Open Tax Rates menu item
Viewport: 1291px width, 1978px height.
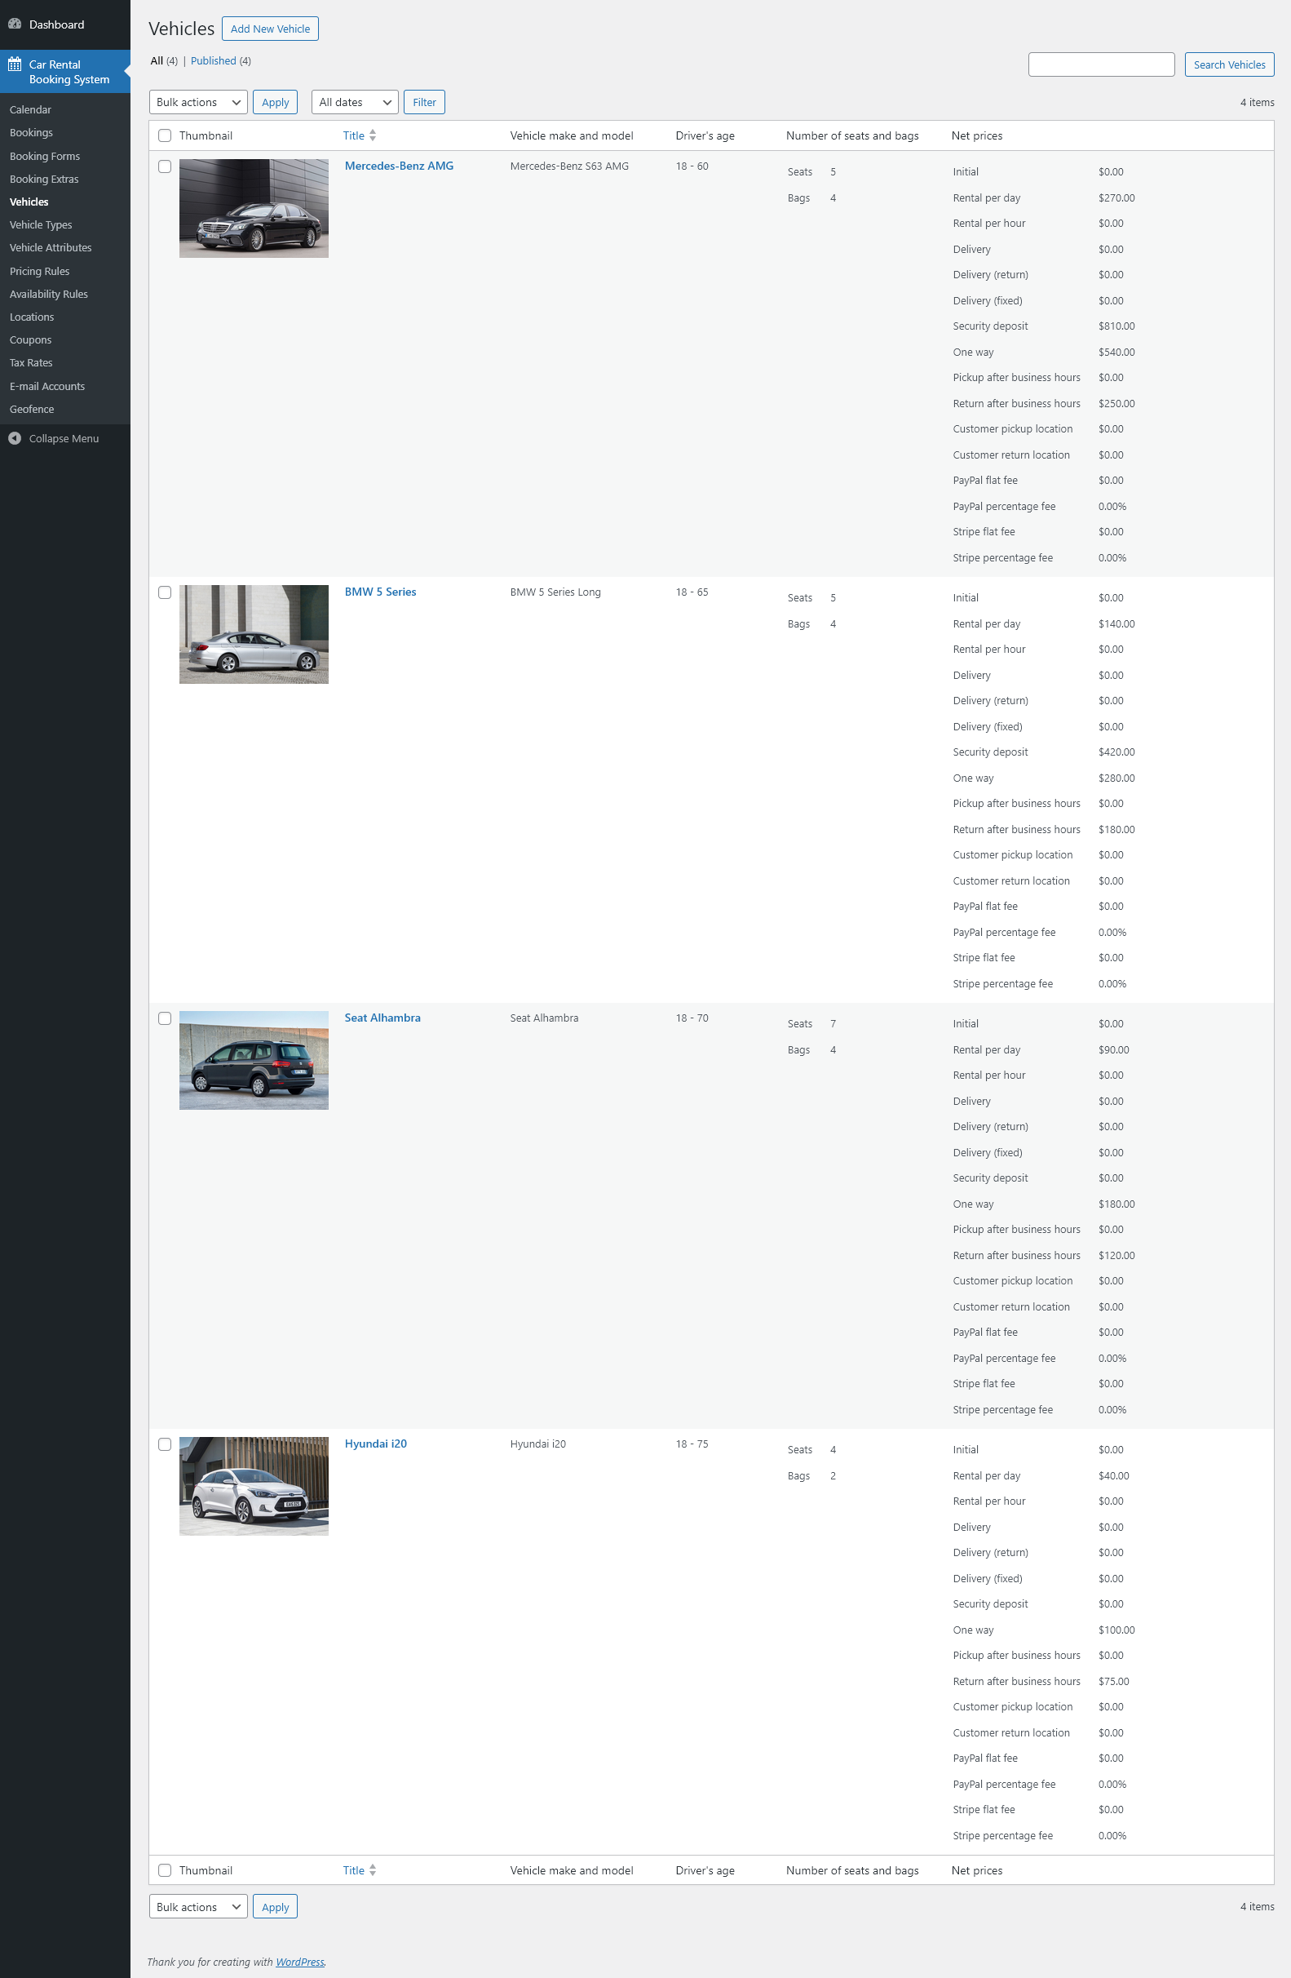click(31, 362)
